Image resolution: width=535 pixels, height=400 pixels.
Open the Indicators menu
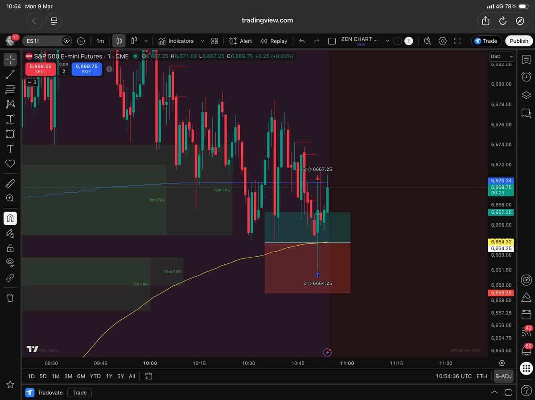click(176, 41)
